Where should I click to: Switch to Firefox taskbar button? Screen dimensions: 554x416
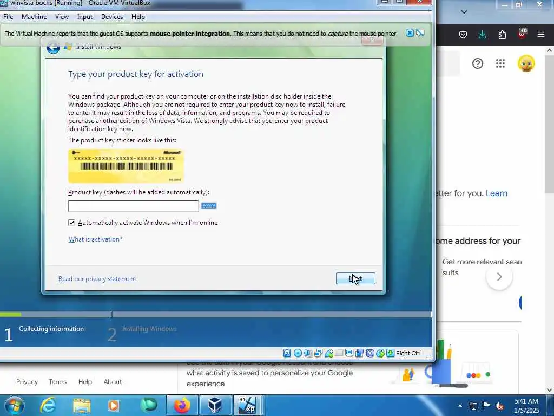182,405
